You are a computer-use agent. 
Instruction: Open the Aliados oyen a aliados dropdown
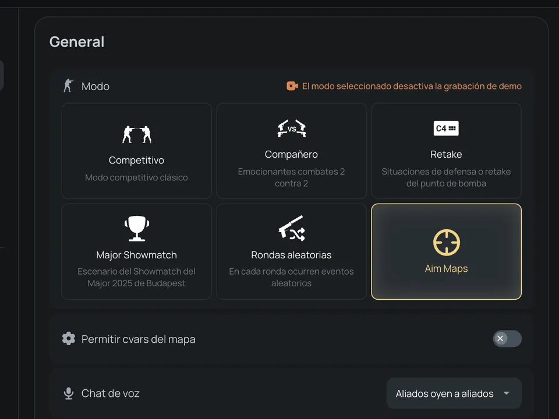point(454,393)
